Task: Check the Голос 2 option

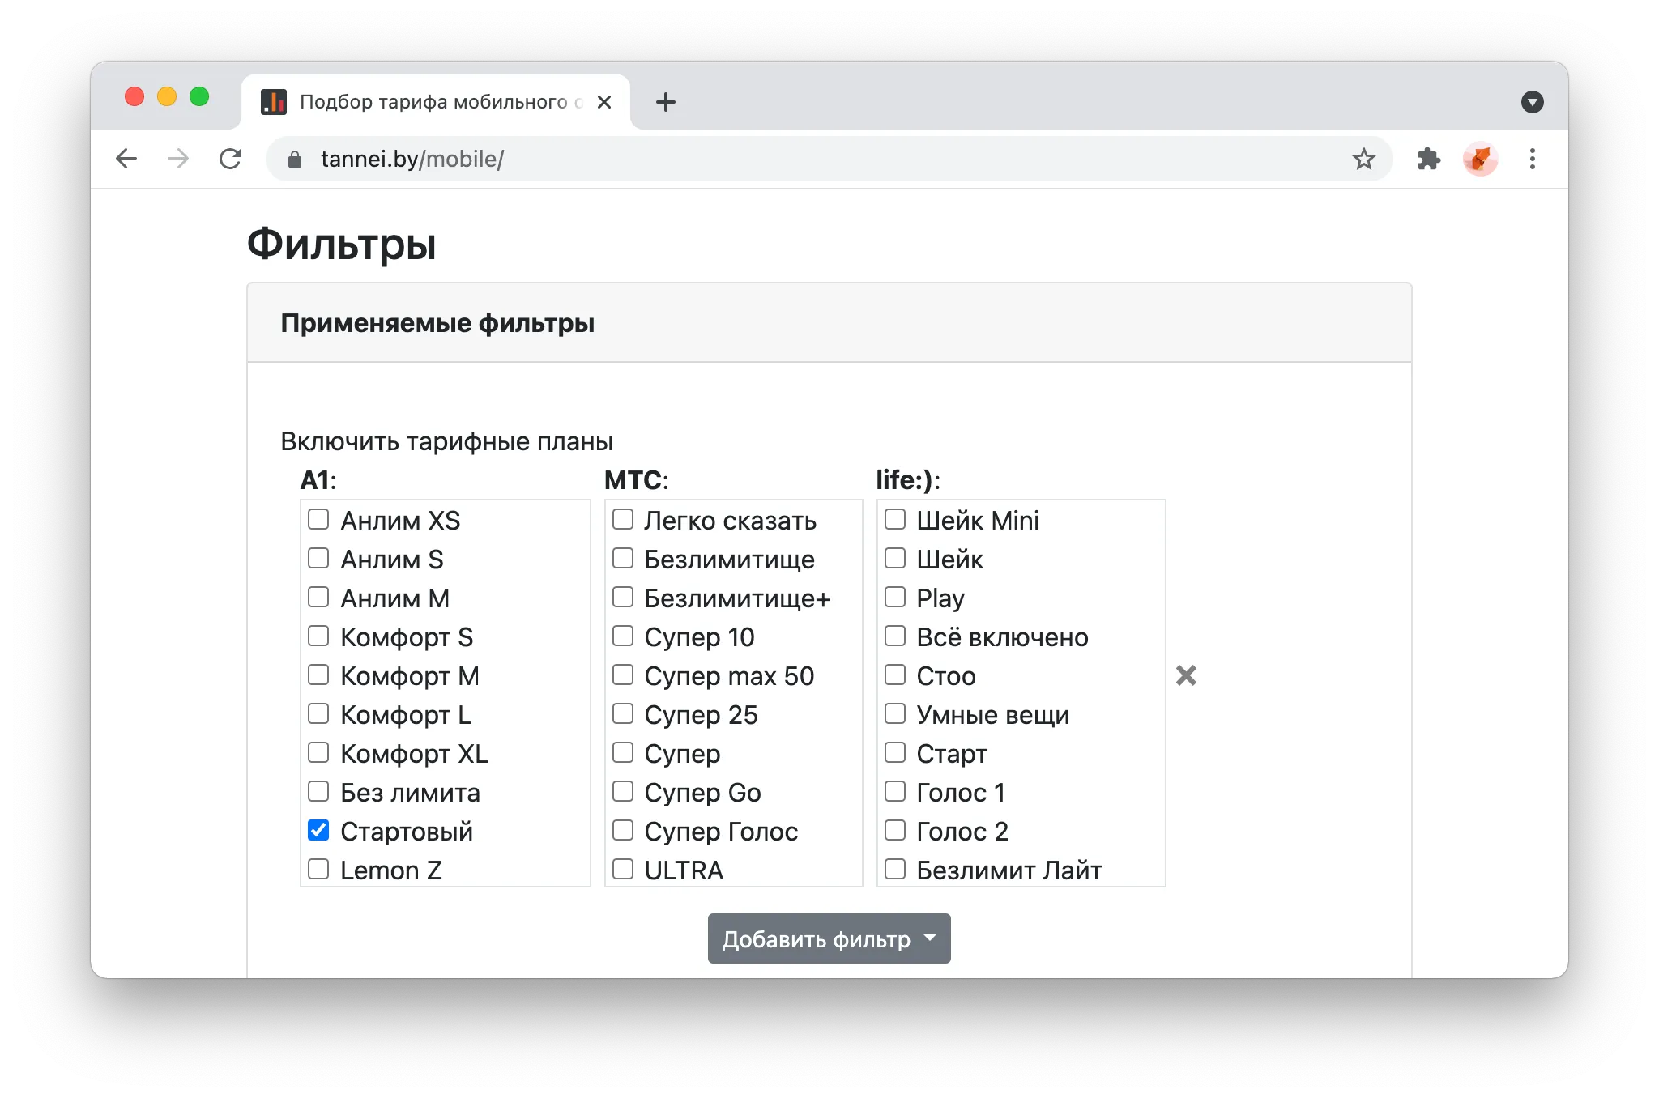Action: click(895, 830)
